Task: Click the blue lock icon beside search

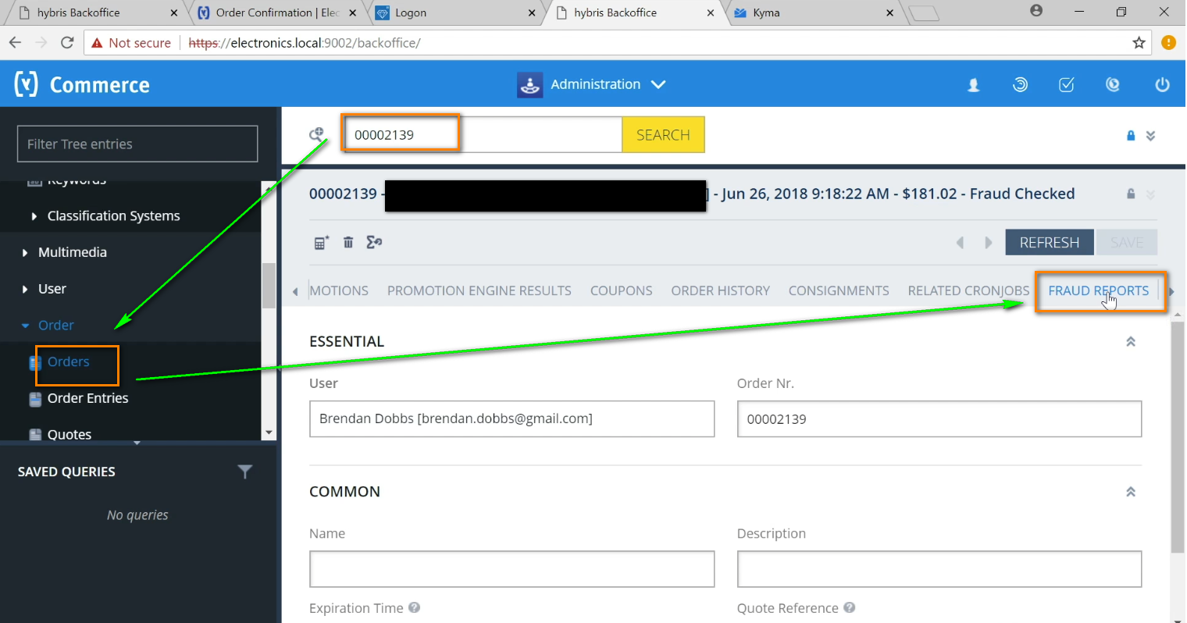Action: point(1131,136)
